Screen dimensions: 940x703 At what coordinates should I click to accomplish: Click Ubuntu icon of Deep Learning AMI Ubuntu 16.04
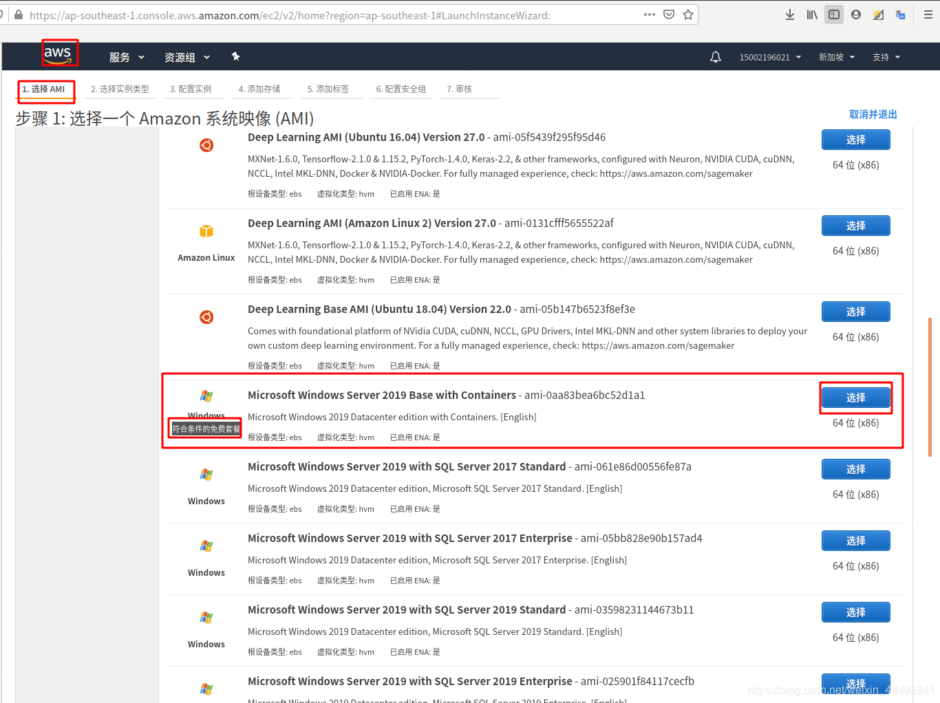[x=206, y=145]
